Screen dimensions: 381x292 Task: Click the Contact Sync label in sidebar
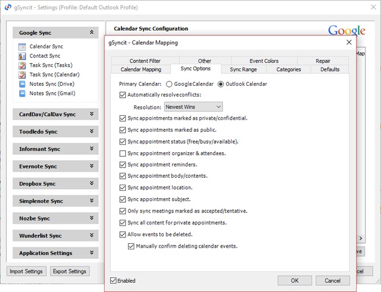point(45,56)
